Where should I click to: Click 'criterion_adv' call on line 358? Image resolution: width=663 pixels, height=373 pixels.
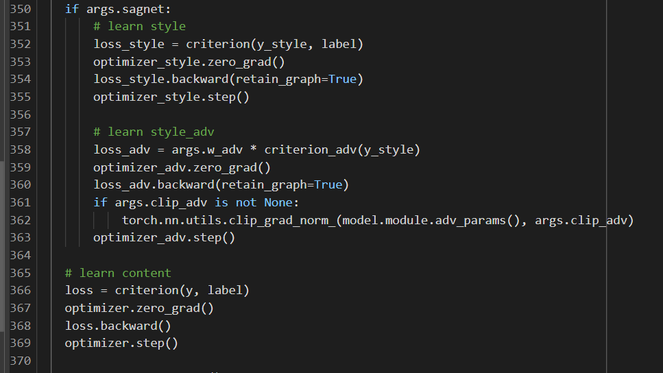pyautogui.click(x=310, y=149)
